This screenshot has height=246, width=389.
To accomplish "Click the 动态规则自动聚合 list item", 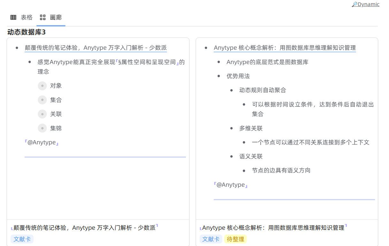I will pos(263,90).
